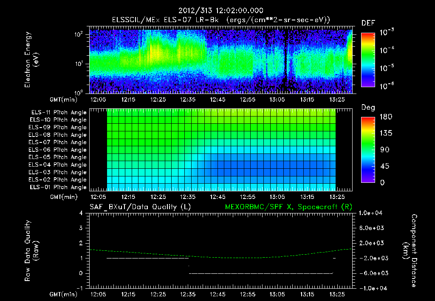
Task: Click the 12:25 time label under the spectrogram
Action: pos(158,99)
